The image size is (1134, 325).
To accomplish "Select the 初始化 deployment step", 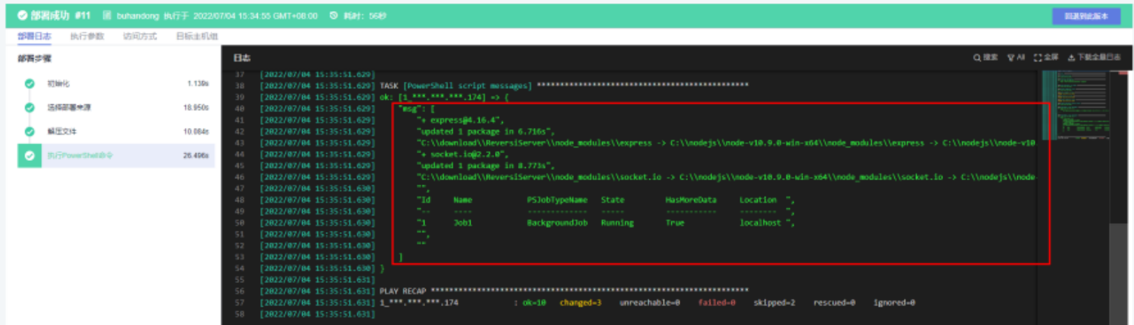I will tap(116, 83).
